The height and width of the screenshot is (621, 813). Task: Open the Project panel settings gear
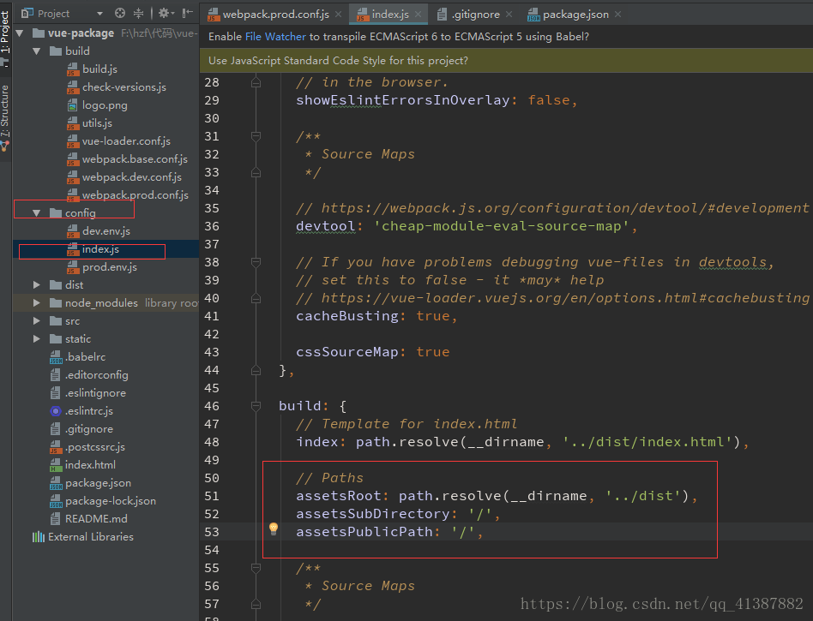(163, 14)
